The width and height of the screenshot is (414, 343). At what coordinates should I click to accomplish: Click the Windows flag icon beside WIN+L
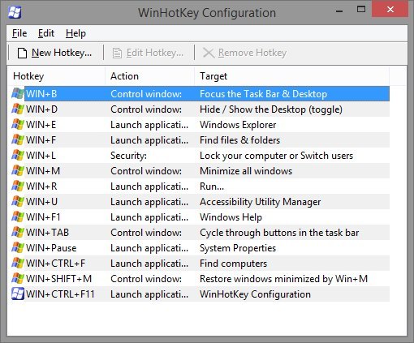[18, 156]
